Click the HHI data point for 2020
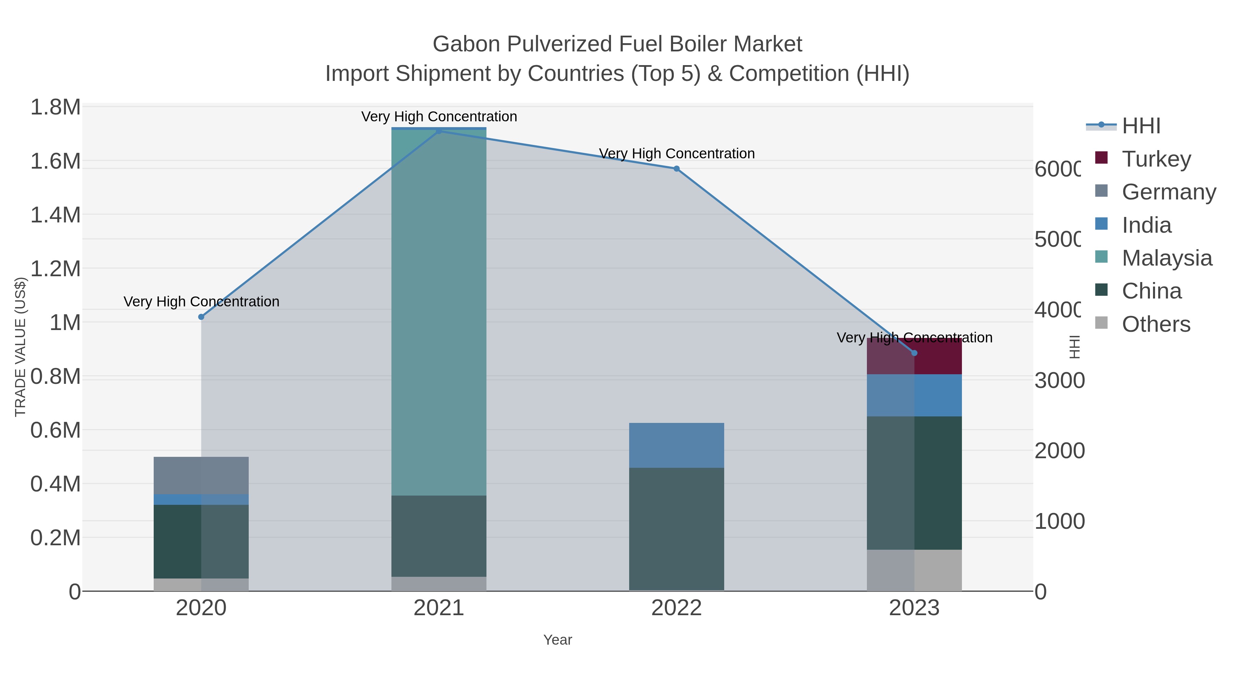The height and width of the screenshot is (694, 1235). [x=201, y=317]
